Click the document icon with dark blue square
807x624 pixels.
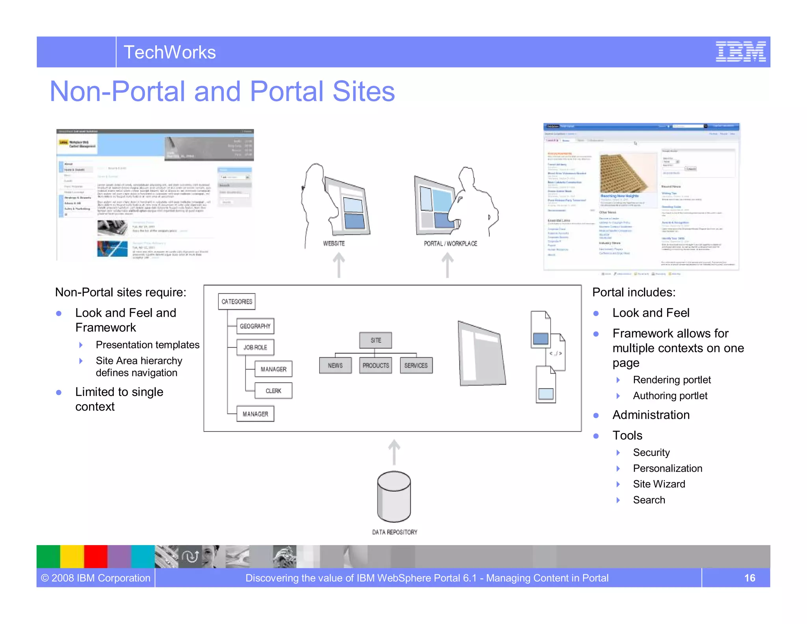[541, 330]
